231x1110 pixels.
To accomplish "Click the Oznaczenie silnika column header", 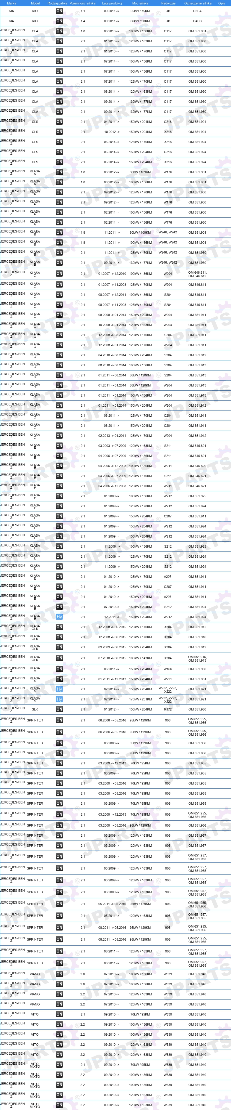I will [x=197, y=3].
